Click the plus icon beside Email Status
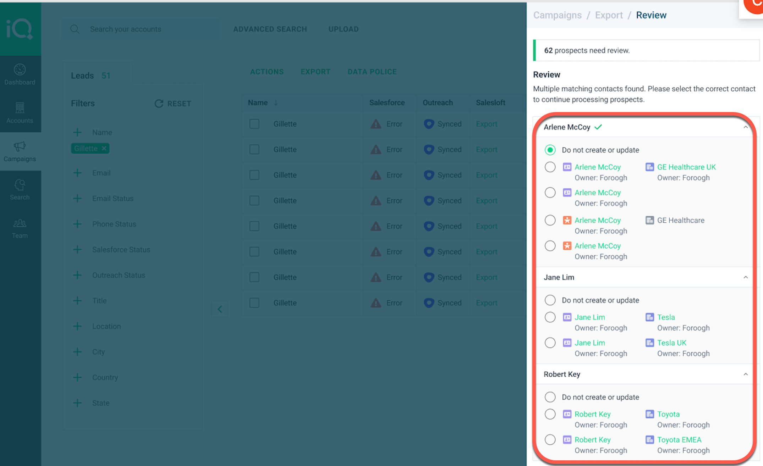Viewport: 763px width, 466px height. [x=77, y=198]
